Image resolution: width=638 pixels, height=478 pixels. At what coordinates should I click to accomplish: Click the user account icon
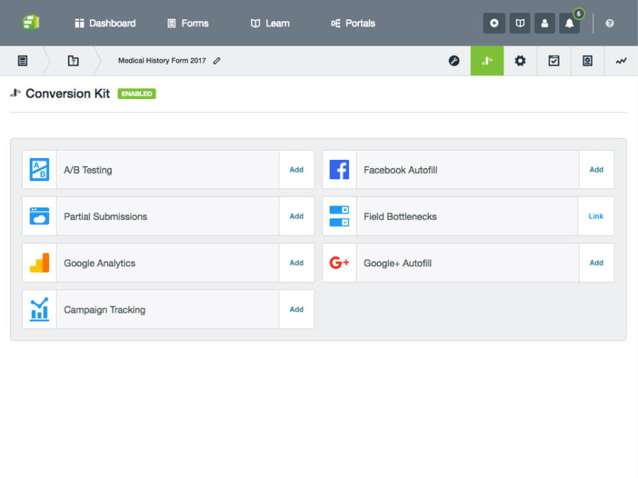[x=544, y=23]
